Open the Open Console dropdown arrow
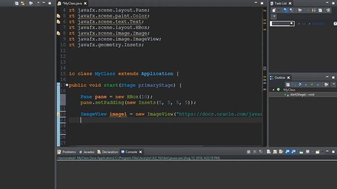The height and width of the screenshot is (189, 337). 322,152
